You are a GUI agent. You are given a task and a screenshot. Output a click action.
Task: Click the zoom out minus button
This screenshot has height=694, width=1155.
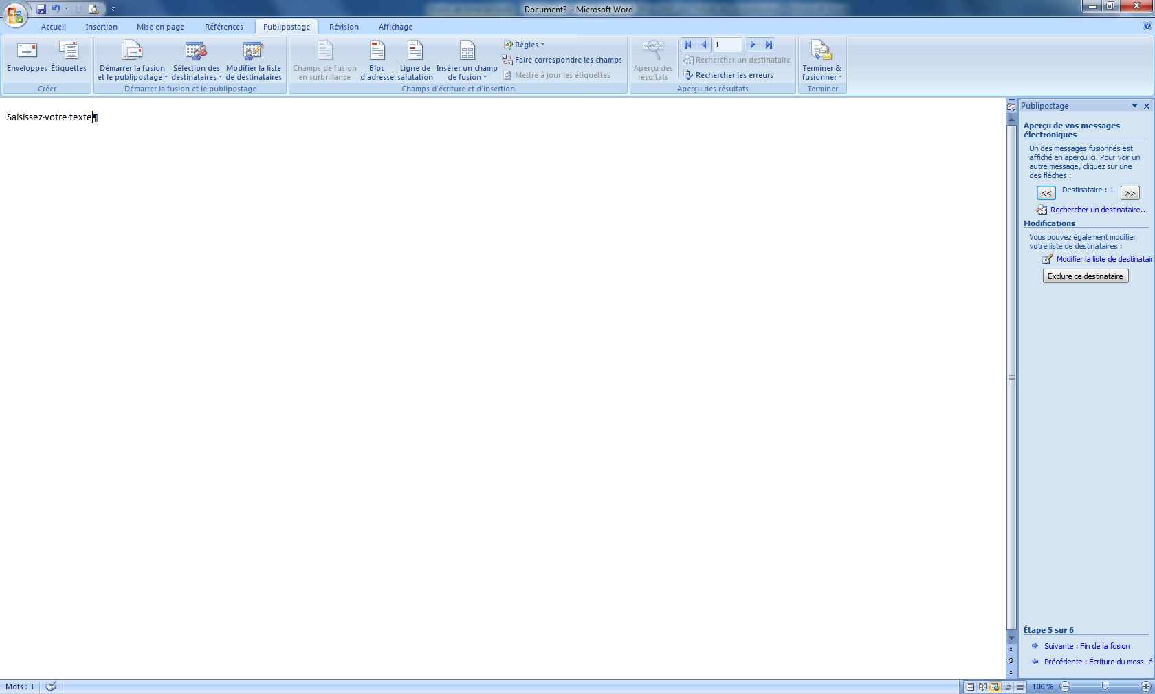tap(1065, 686)
